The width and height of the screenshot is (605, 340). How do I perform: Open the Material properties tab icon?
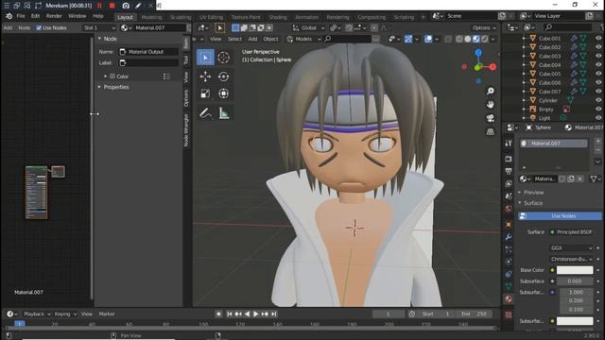point(509,299)
